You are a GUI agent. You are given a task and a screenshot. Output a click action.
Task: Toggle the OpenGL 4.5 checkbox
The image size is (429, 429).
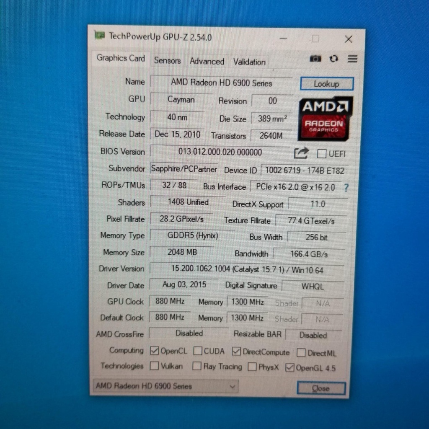[x=289, y=367]
